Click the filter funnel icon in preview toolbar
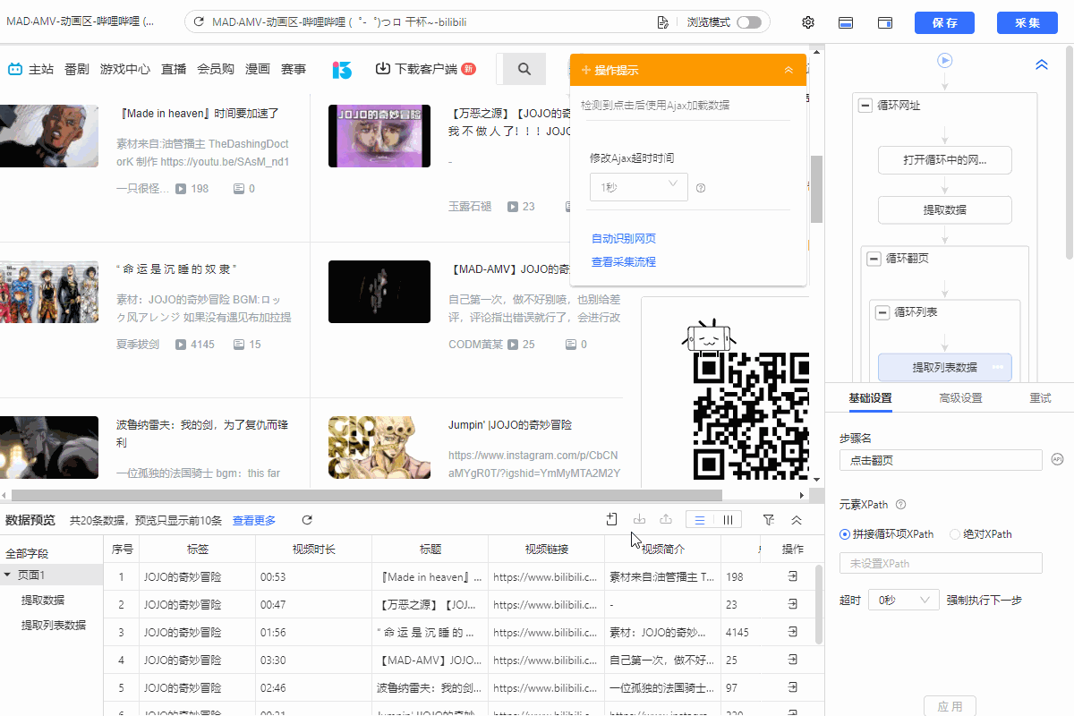 [769, 520]
